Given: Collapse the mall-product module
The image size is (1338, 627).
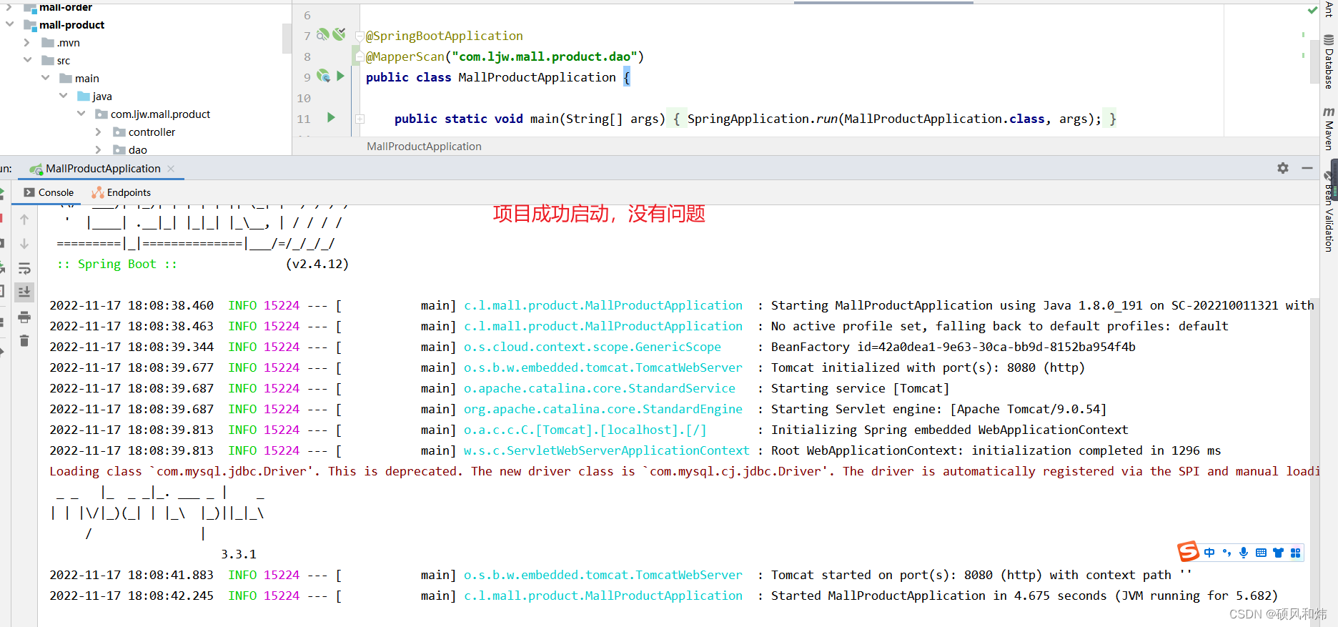Looking at the screenshot, I should 9,24.
